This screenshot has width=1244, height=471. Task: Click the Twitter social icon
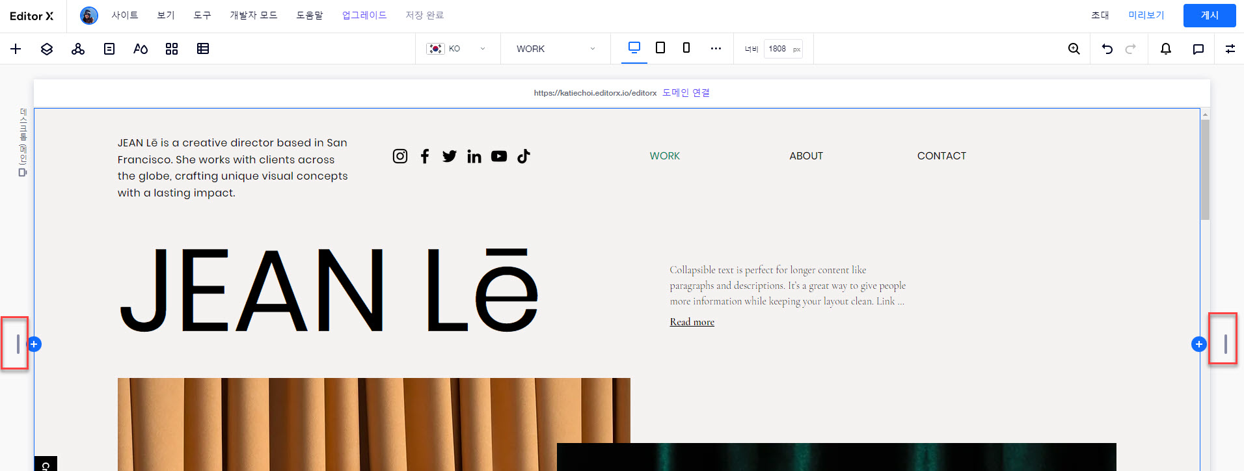(x=450, y=156)
